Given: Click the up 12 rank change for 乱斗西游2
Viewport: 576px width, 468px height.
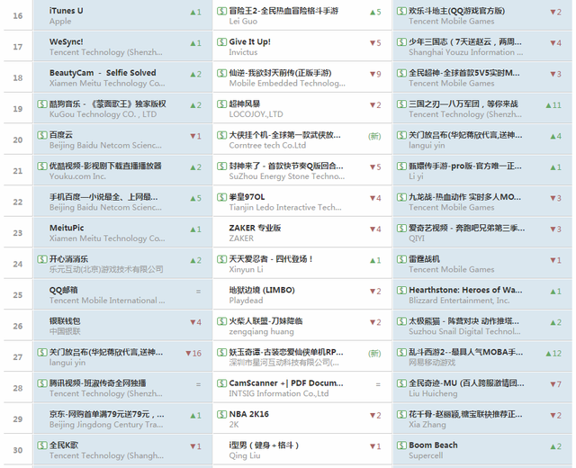Looking at the screenshot, I should 553,354.
